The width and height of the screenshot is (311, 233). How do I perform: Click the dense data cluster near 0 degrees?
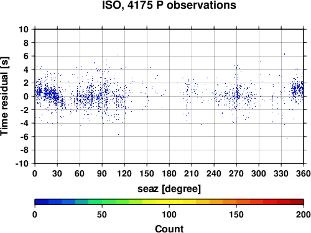click(39, 91)
